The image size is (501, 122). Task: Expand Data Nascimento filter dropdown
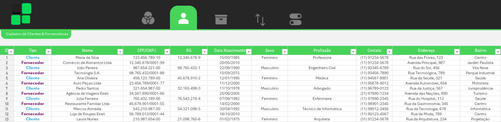pyautogui.click(x=248, y=52)
